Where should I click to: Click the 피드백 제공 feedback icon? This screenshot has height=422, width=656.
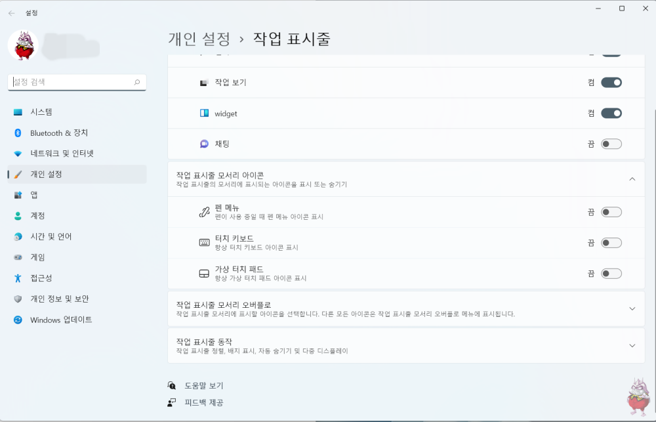click(171, 402)
